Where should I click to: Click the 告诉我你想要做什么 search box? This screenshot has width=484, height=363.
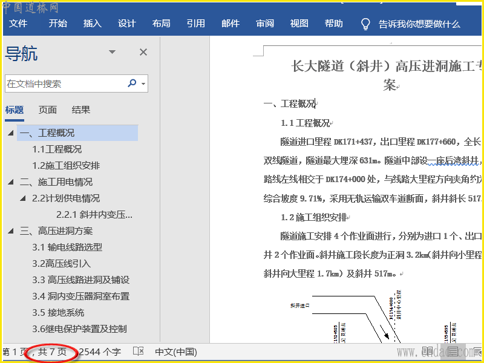point(419,24)
